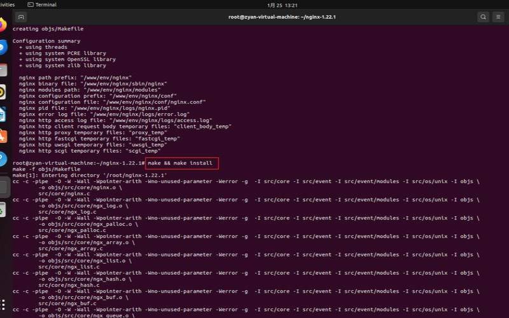
Task: Click the root@zyan-virtual-machine shell prompt
Action: point(78,163)
